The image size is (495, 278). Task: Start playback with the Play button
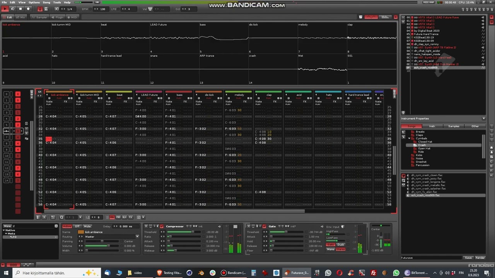[5, 9]
